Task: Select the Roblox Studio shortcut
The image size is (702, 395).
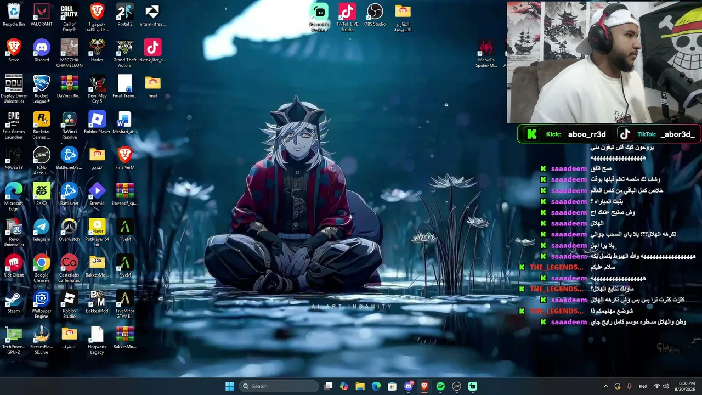Action: [x=69, y=304]
